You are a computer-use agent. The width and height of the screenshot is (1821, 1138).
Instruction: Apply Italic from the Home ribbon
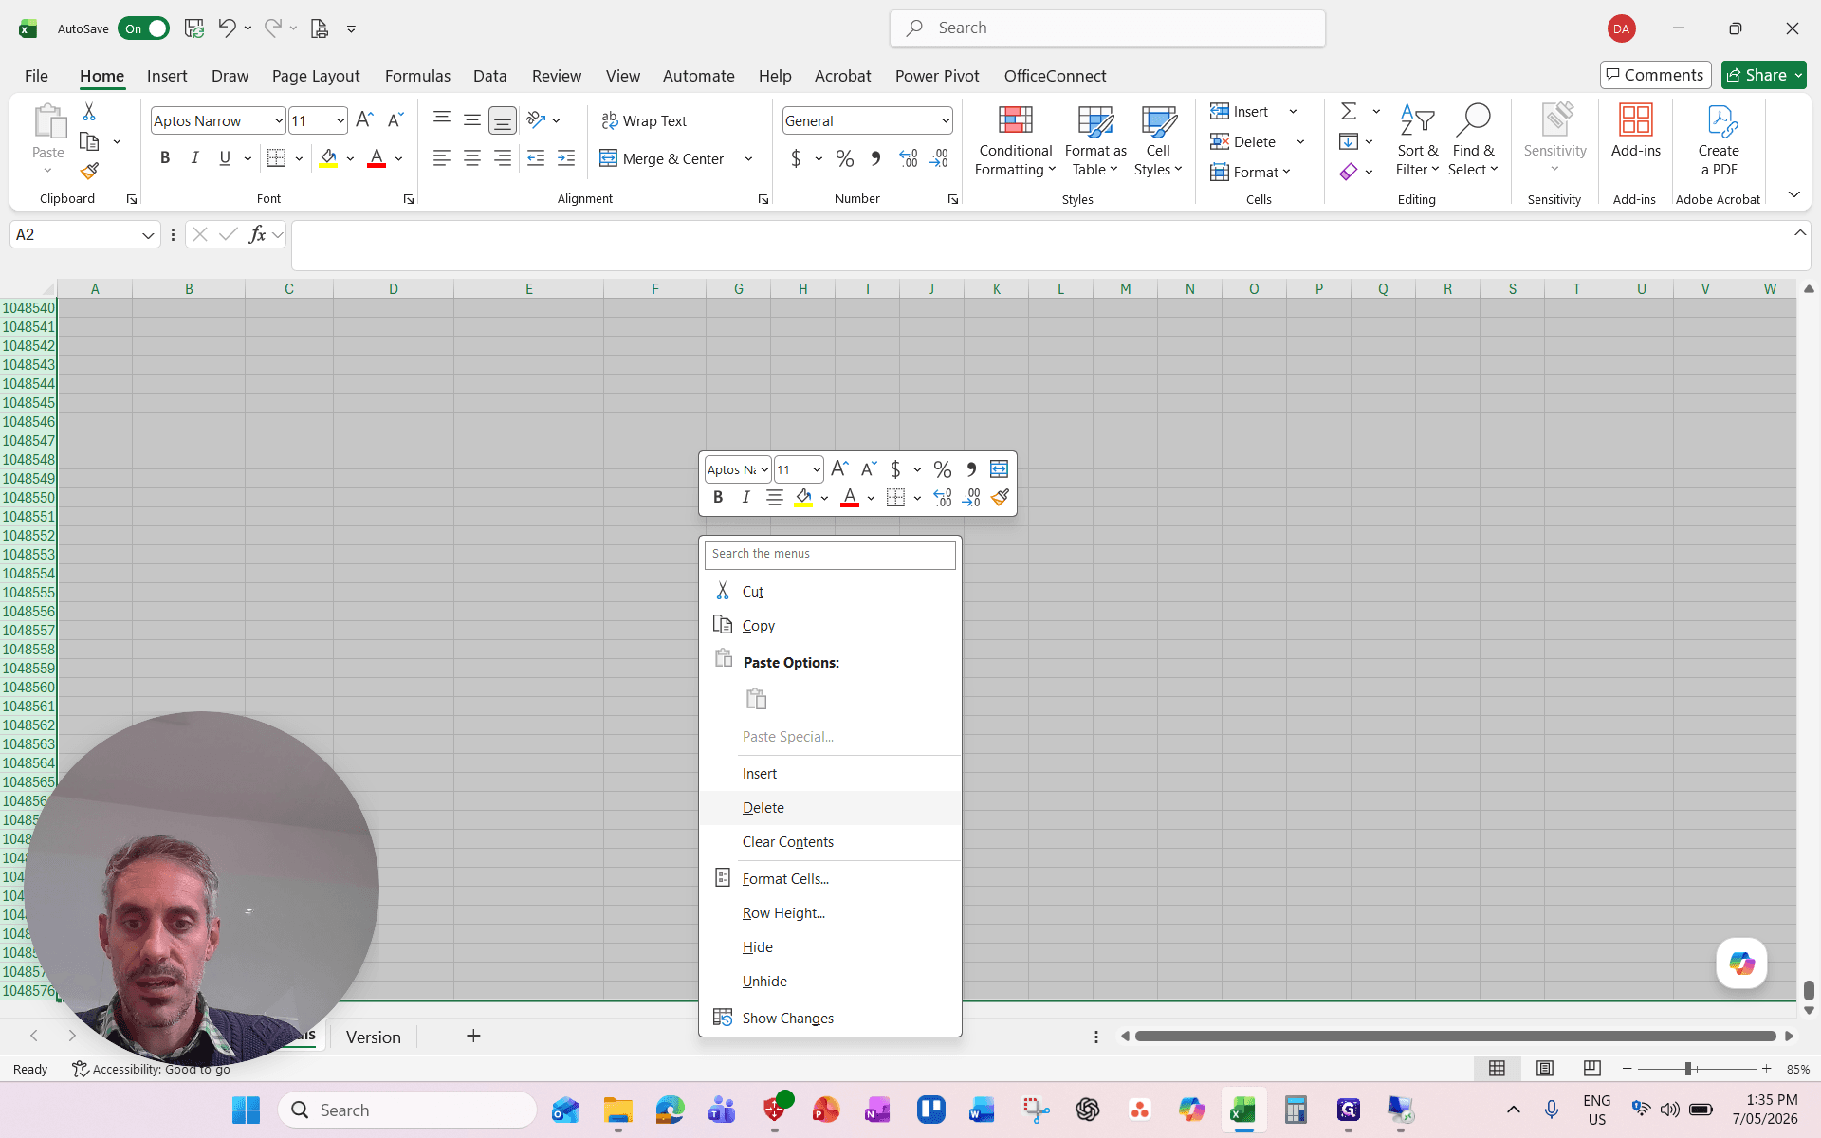tap(194, 158)
